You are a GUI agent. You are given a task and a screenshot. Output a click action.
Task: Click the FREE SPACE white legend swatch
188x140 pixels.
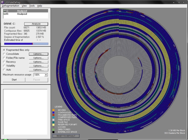tap(53, 120)
